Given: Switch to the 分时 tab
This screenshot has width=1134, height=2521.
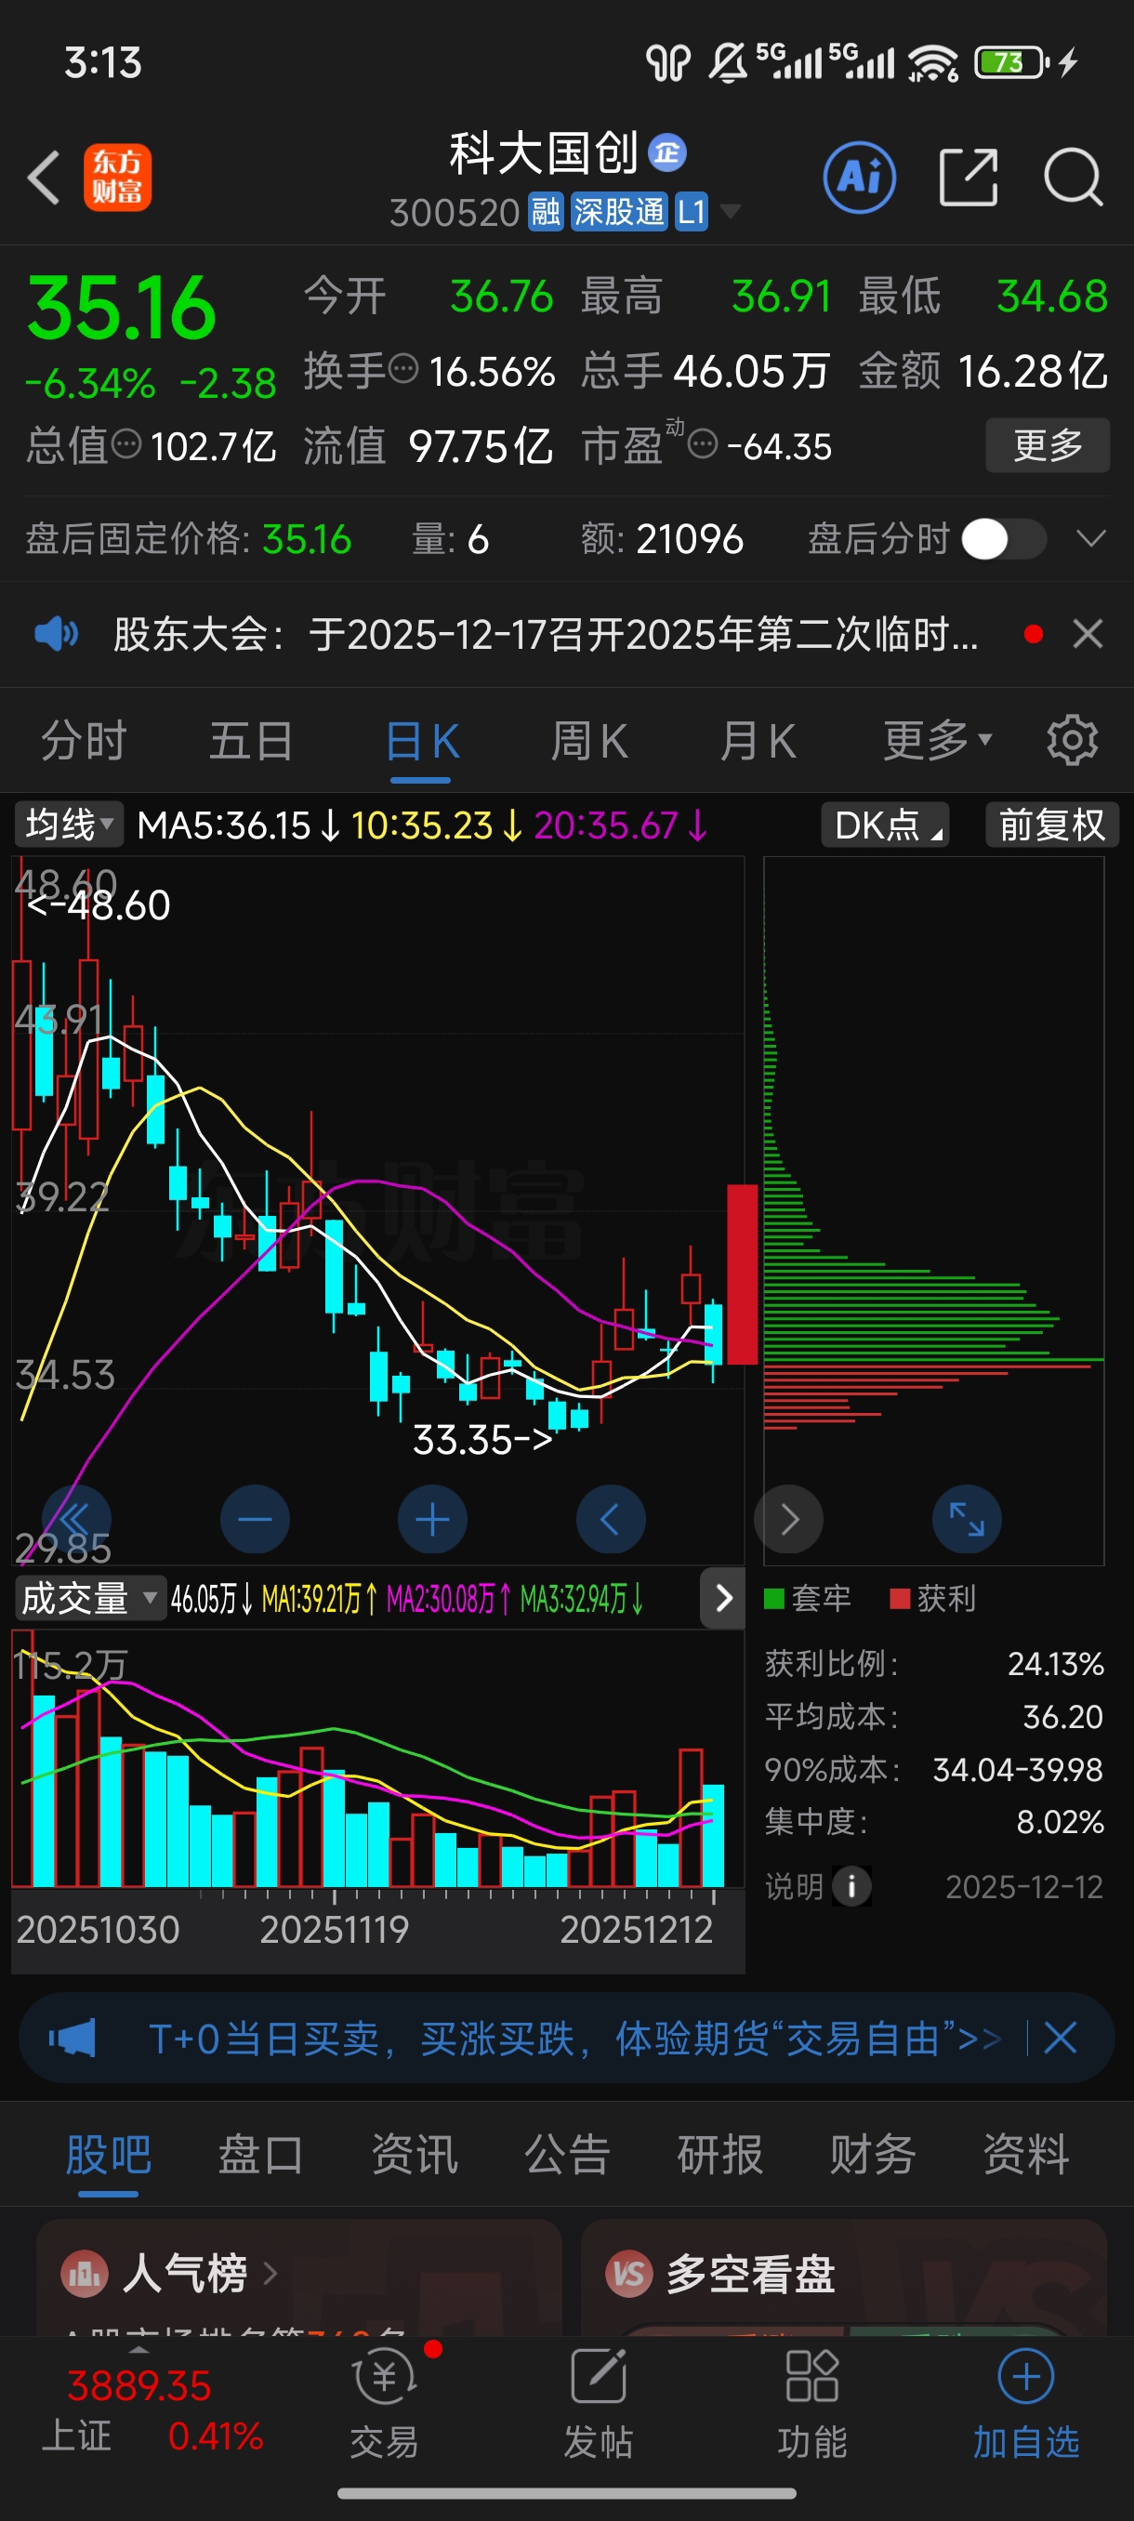Looking at the screenshot, I should (85, 741).
